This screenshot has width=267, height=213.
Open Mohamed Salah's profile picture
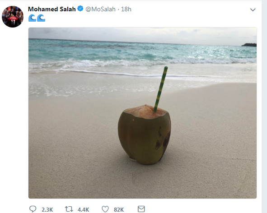13,17
